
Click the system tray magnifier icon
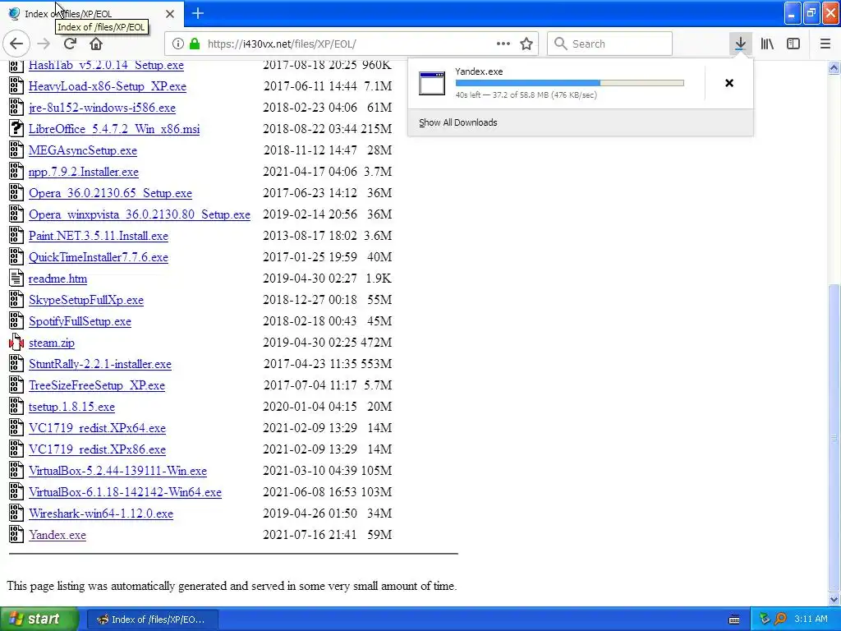click(x=781, y=619)
